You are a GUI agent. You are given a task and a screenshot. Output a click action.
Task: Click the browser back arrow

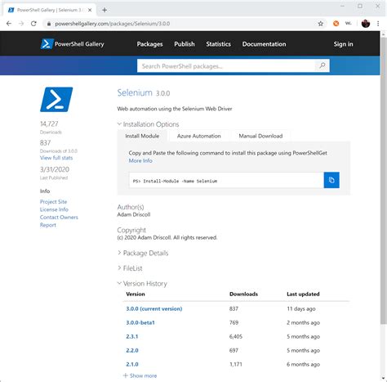pyautogui.click(x=9, y=24)
